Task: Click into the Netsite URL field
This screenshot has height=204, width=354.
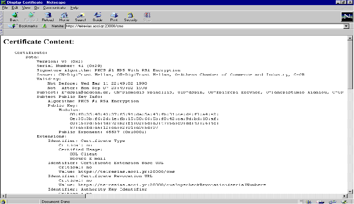Action: click(204, 26)
